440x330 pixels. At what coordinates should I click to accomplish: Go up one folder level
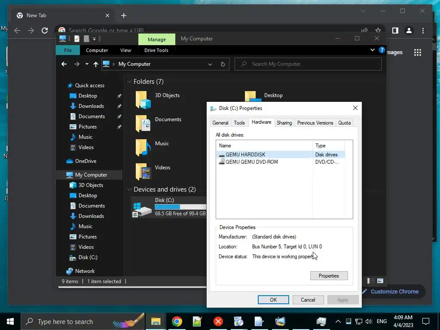(x=96, y=64)
